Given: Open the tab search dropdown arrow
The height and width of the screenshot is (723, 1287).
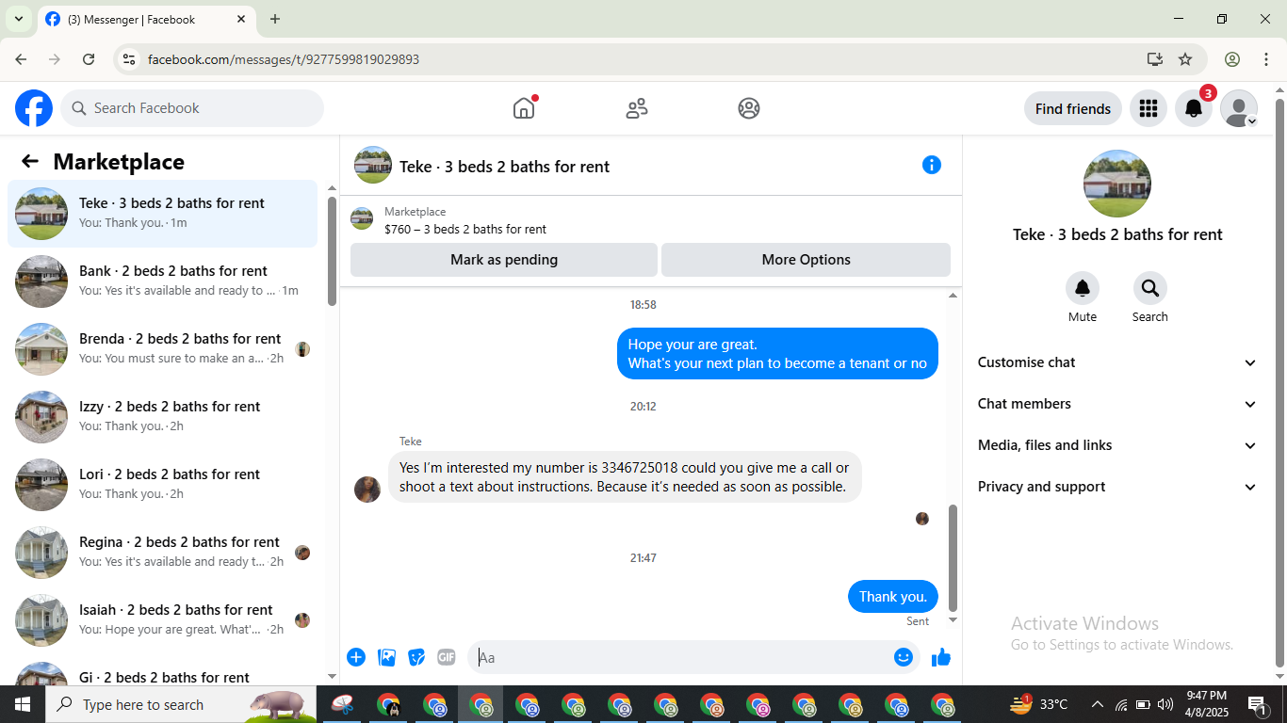Looking at the screenshot, I should click(18, 19).
